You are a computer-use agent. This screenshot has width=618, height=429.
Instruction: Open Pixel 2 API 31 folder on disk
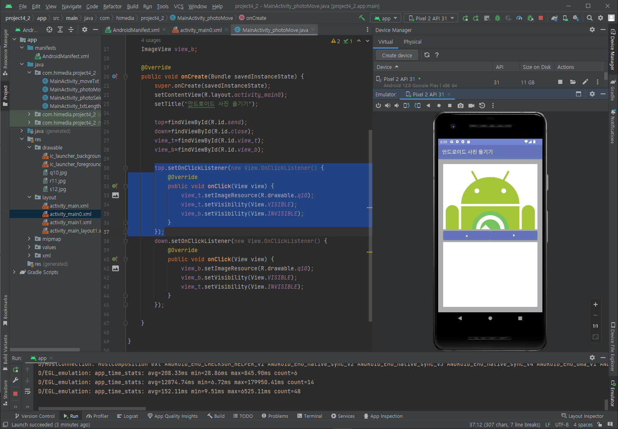[x=573, y=82]
